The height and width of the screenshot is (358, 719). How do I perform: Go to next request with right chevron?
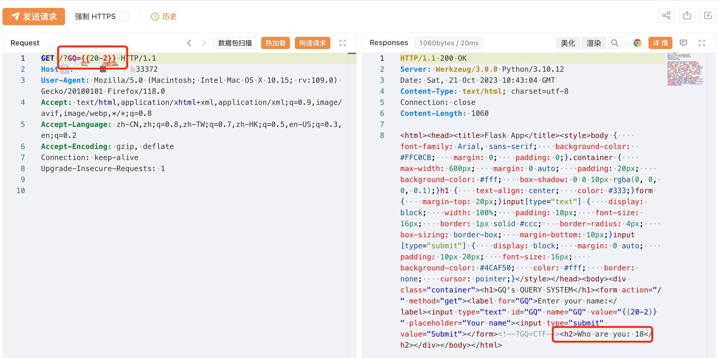[x=204, y=43]
